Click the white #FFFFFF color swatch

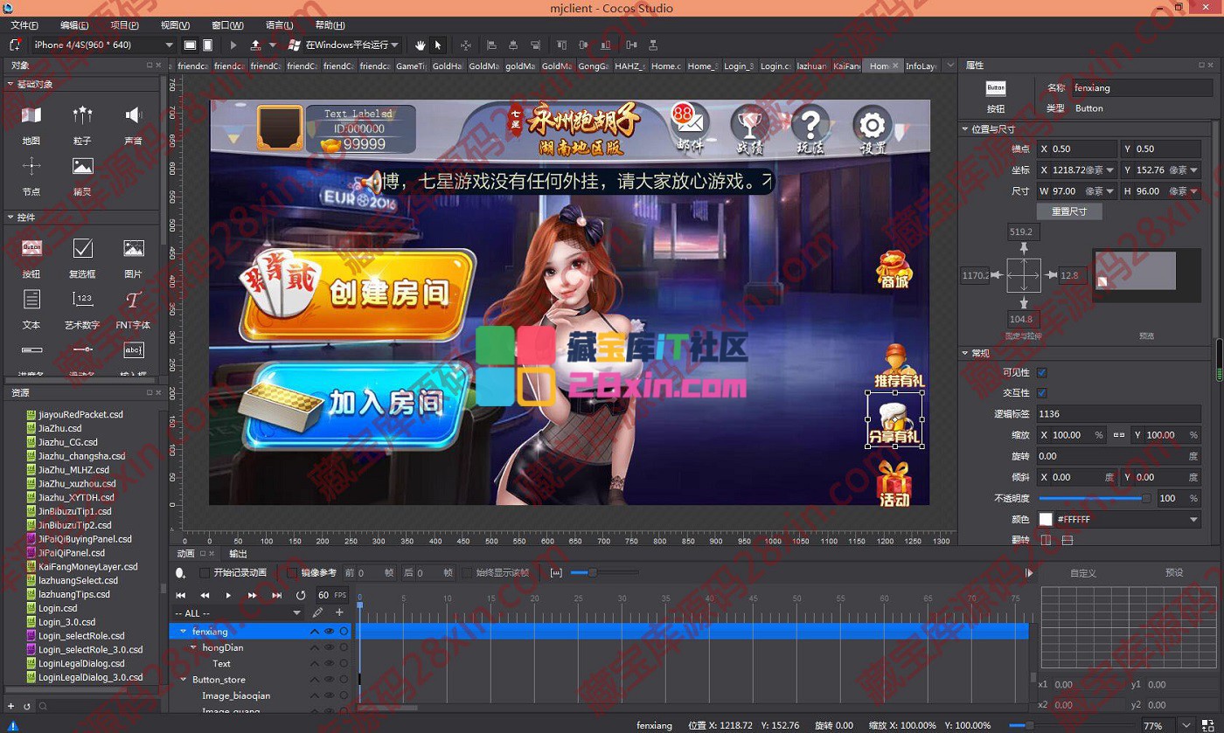(1046, 519)
